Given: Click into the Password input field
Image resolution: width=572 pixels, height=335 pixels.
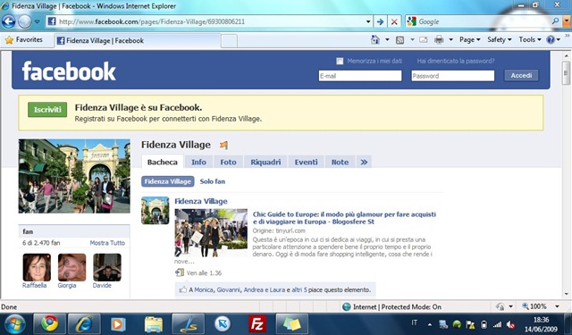Looking at the screenshot, I should tap(453, 76).
